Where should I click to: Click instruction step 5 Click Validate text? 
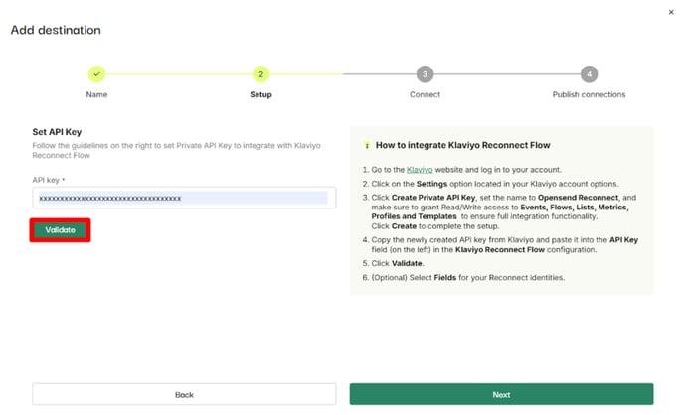[x=398, y=263]
